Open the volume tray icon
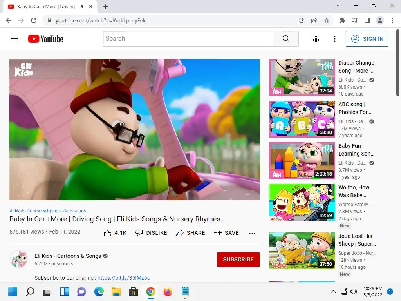This screenshot has height=301, width=401. 354,292
